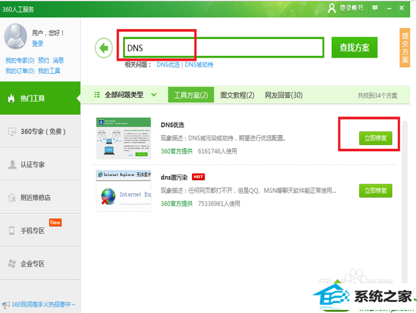Viewport: 417px width, 313px height.
Task: Click related question link DNS被劫持
Action: click(x=199, y=64)
